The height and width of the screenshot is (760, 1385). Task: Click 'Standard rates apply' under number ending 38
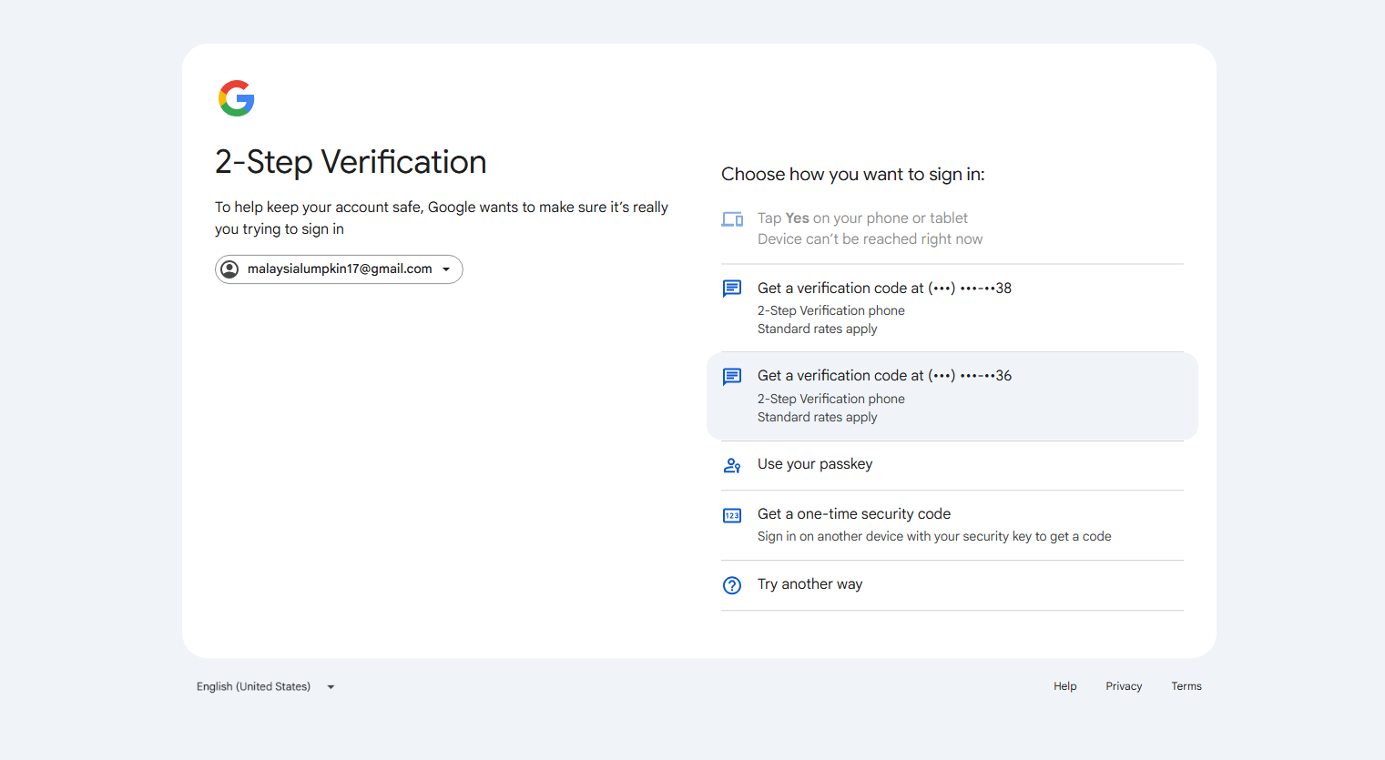tap(818, 329)
